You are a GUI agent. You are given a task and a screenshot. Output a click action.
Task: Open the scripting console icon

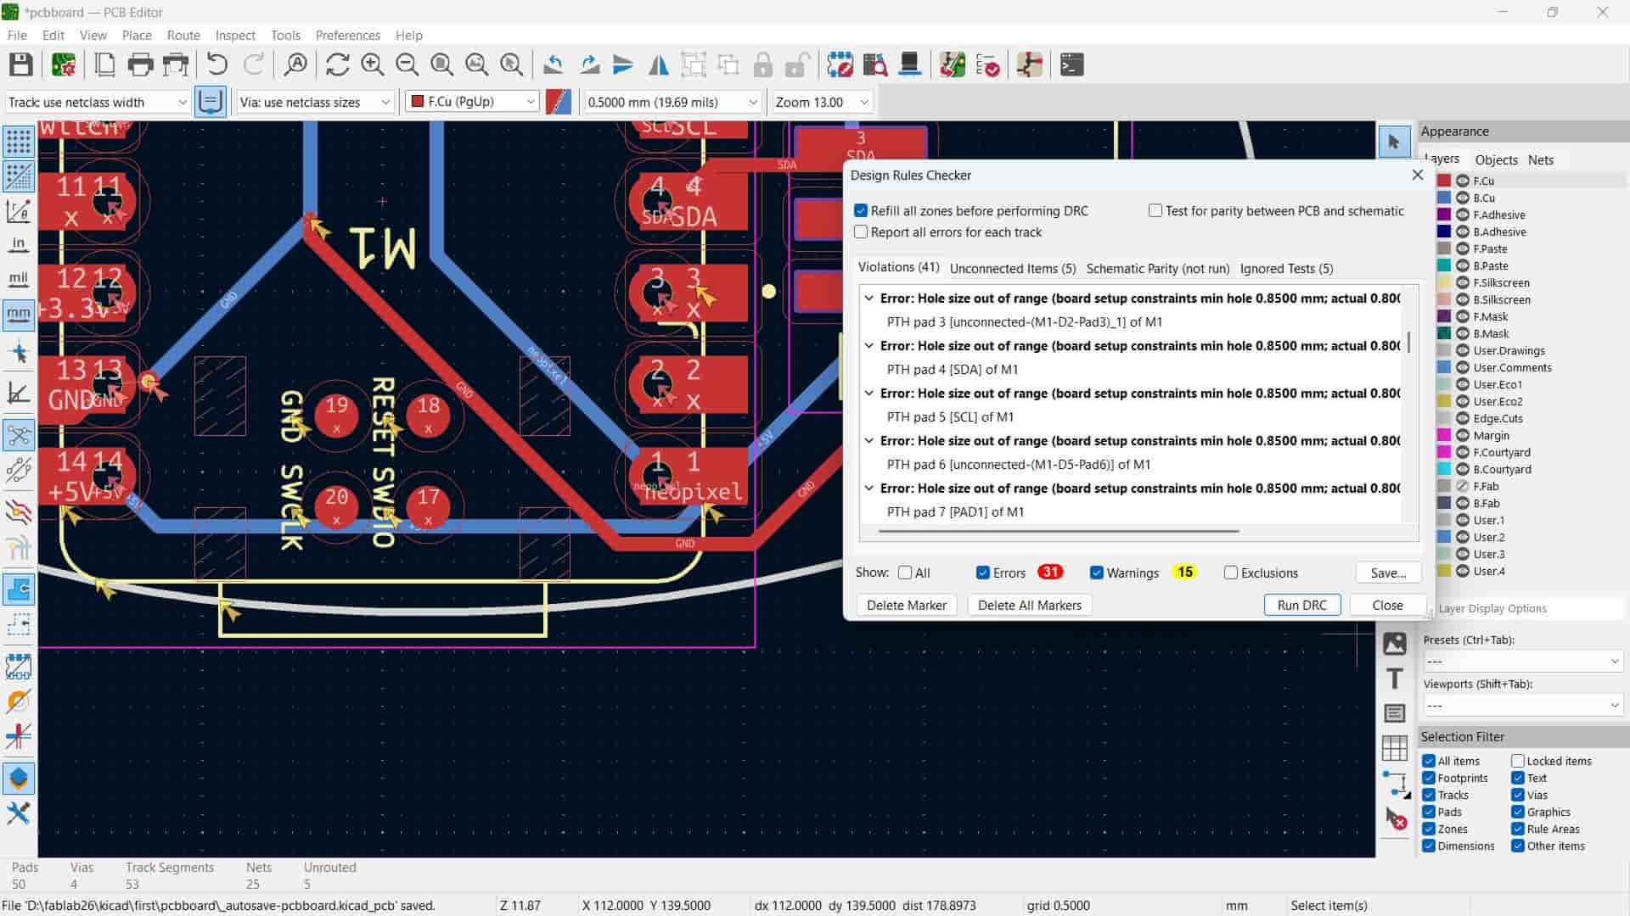click(1071, 65)
